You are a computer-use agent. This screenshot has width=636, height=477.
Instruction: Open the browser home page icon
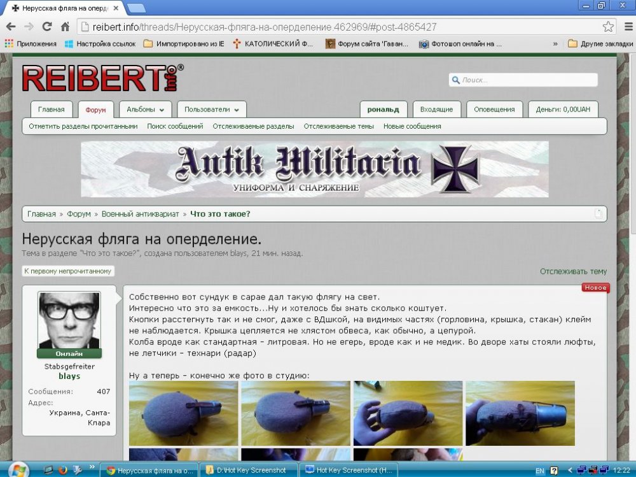point(65,27)
